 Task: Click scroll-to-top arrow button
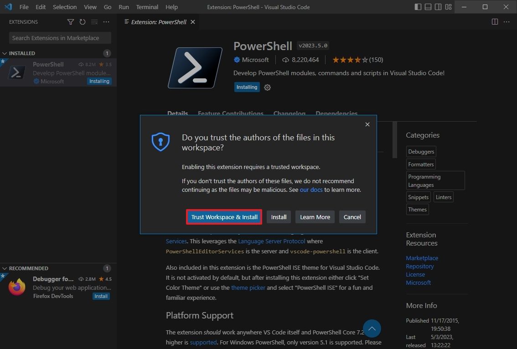coord(372,328)
